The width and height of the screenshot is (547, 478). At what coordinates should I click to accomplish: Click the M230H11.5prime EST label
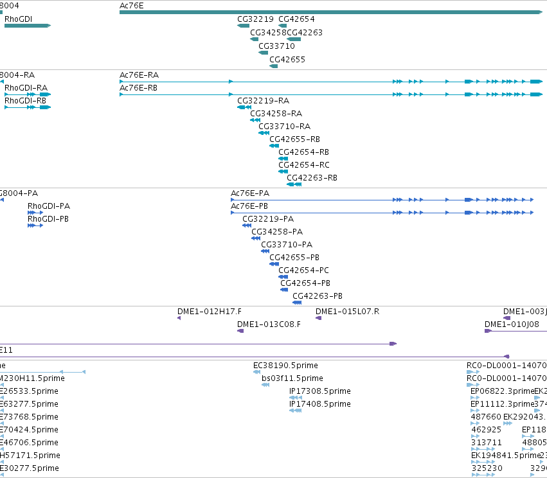click(32, 378)
